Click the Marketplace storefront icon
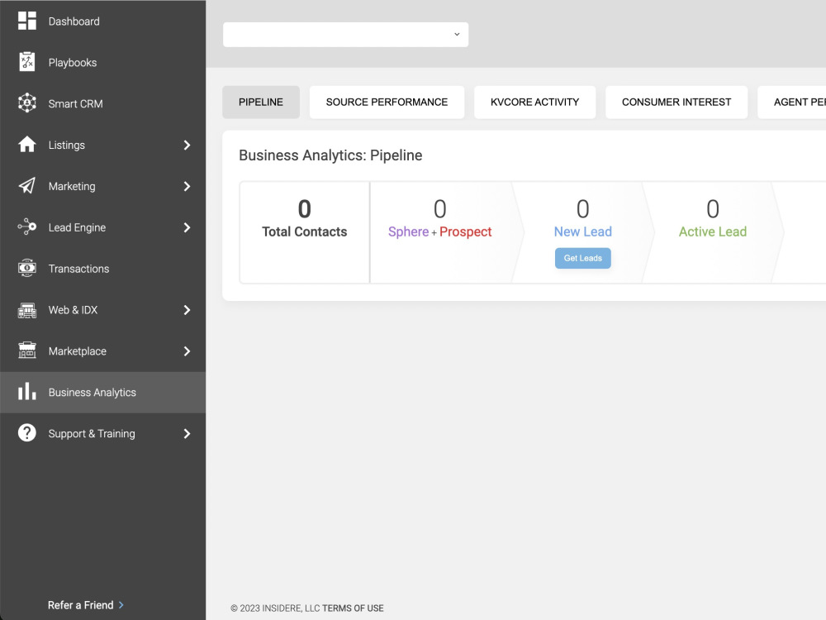This screenshot has height=620, width=826. coord(27,351)
